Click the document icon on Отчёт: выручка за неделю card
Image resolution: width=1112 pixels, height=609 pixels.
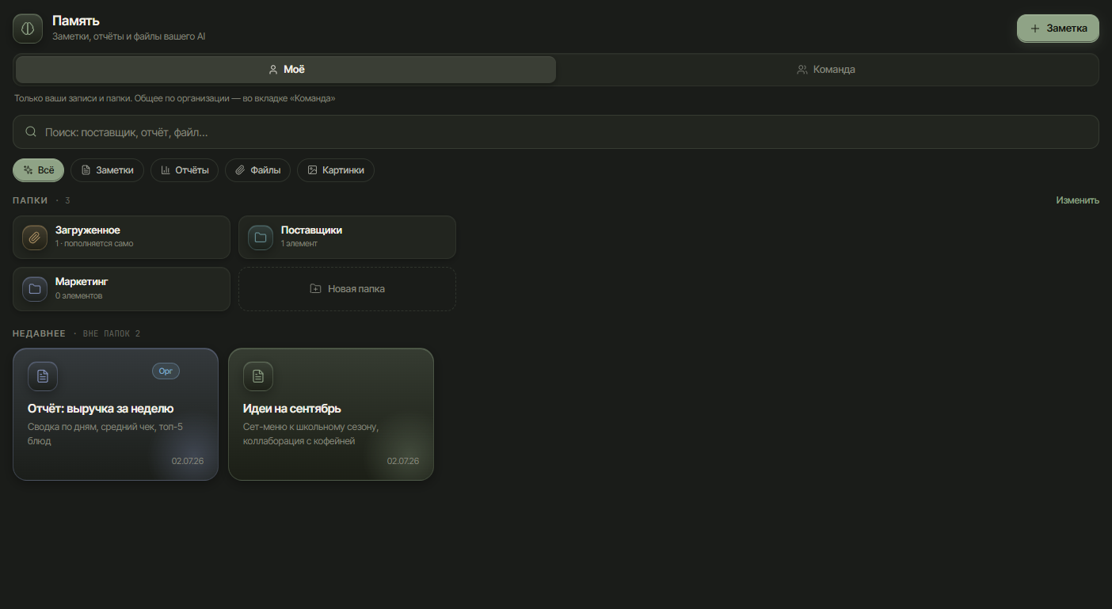43,376
